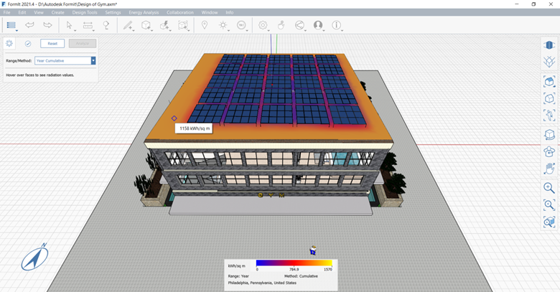560x292 pixels.
Task: Click the greyed Analyze button
Action: tap(83, 44)
